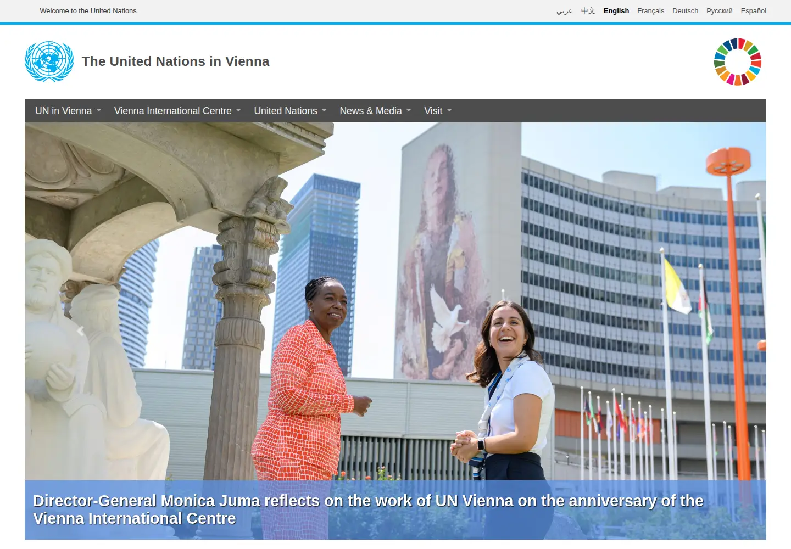Click the United Nations emblem logo
791x549 pixels.
[49, 61]
